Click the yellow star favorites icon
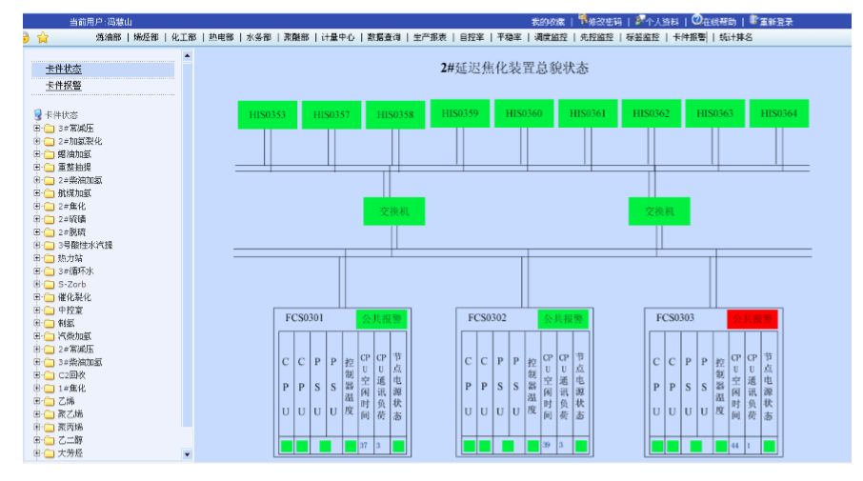Screen dimensions: 863x481 click(43, 37)
